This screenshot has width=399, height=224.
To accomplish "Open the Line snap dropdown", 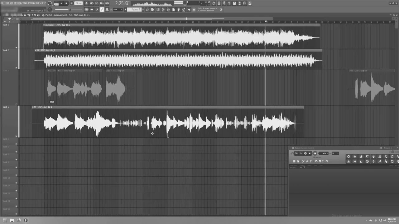I will [x=118, y=10].
